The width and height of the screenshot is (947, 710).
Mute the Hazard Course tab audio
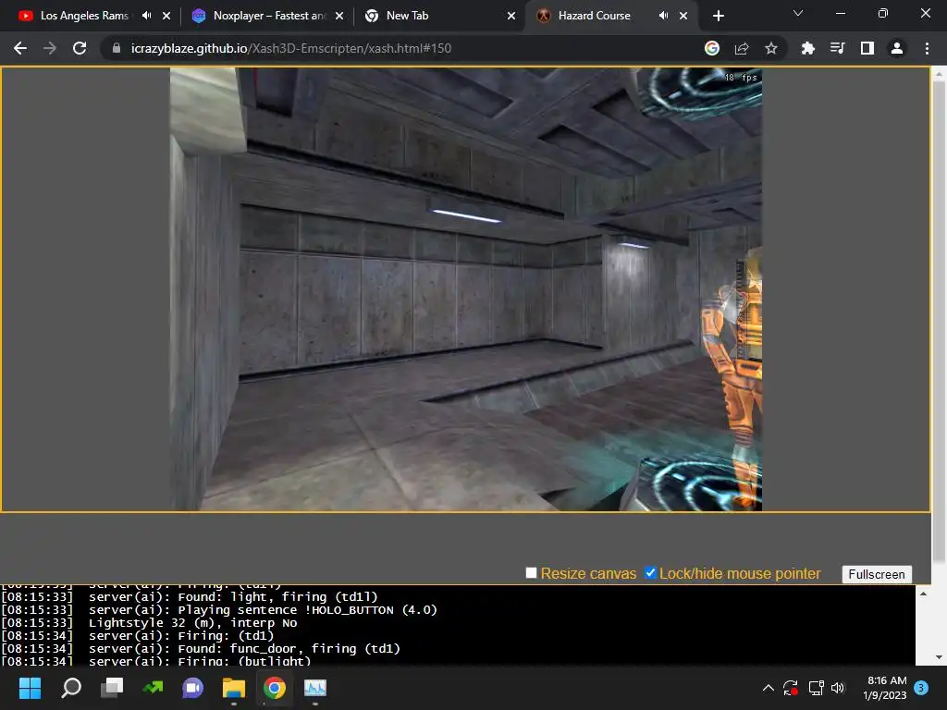pyautogui.click(x=664, y=16)
